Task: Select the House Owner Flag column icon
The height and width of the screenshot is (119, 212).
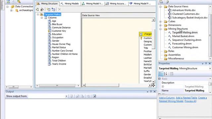Action: click(x=49, y=44)
